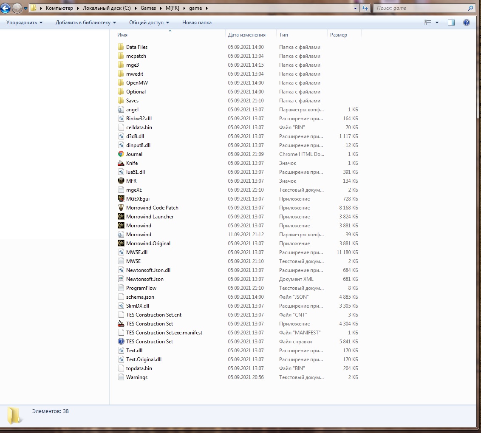Viewport: 481px width, 433px height.
Task: Expand the arrow after 'Games' breadcrumb
Action: 161,8
